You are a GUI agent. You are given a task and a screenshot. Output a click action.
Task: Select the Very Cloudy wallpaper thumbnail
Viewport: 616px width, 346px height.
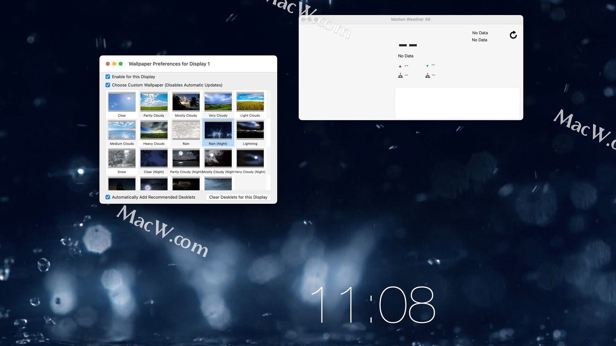tap(218, 102)
